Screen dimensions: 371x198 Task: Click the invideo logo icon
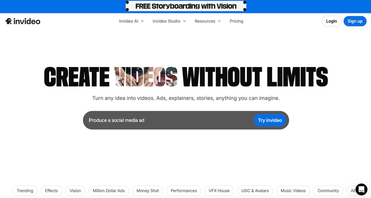pos(9,21)
